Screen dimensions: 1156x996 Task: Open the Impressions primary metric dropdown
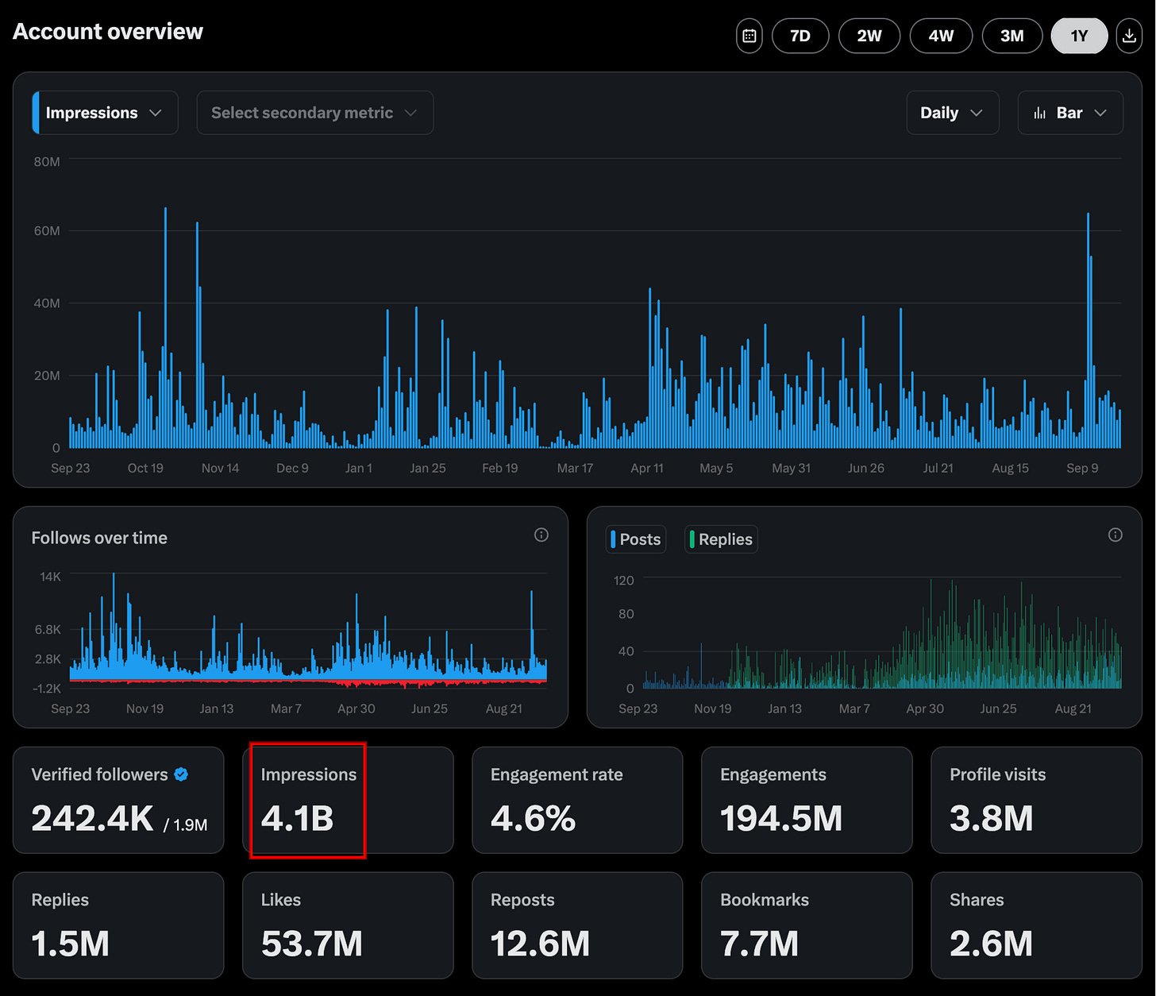(105, 113)
